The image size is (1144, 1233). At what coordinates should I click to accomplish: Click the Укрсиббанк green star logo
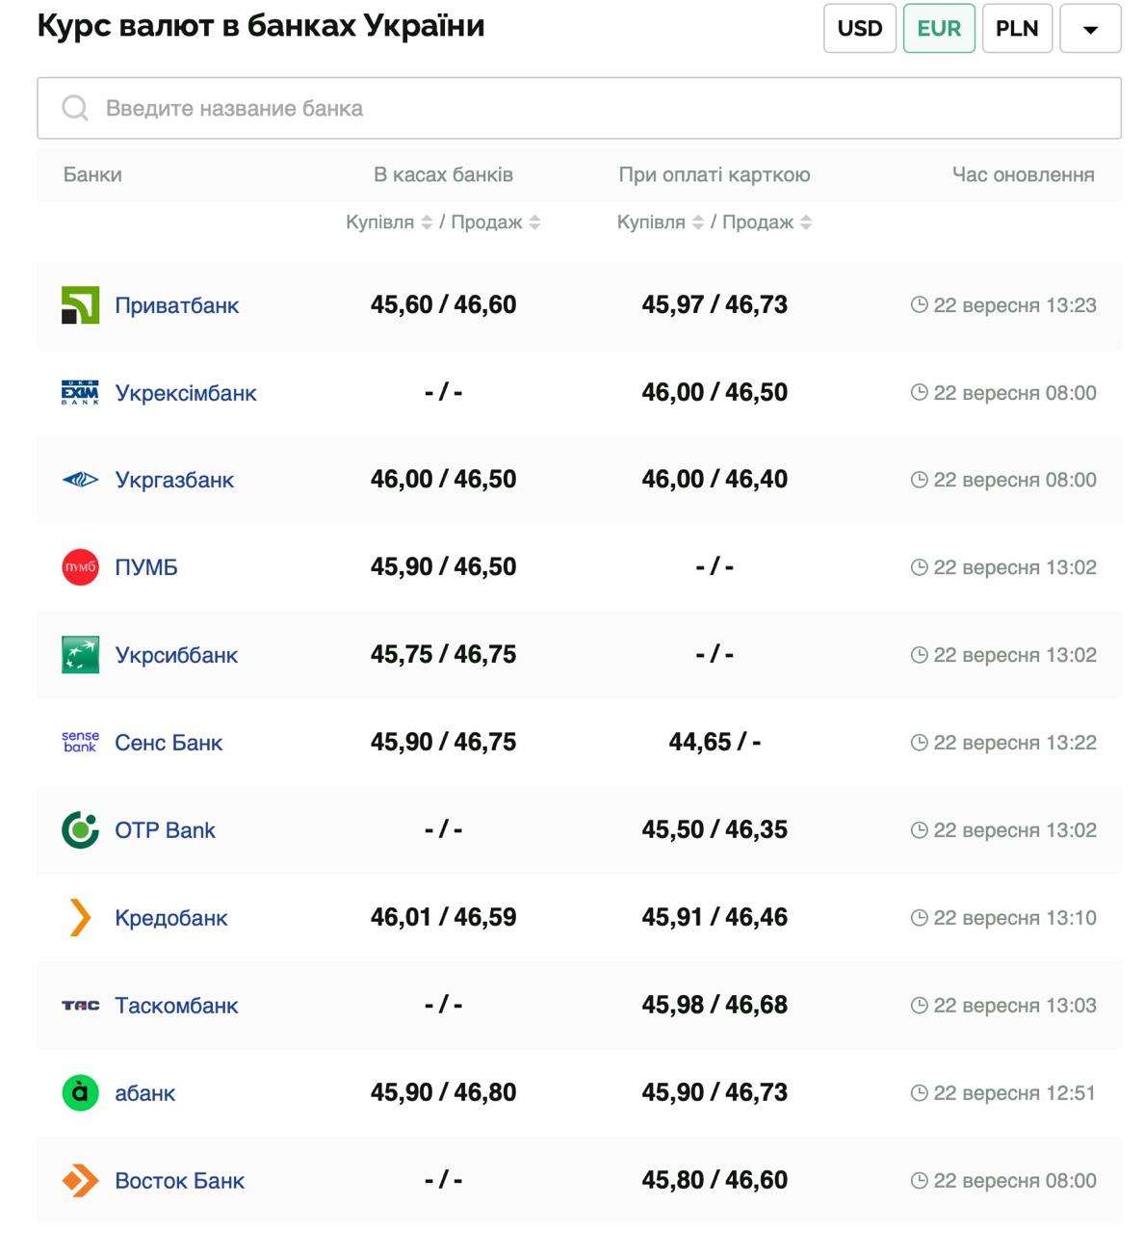click(x=80, y=655)
